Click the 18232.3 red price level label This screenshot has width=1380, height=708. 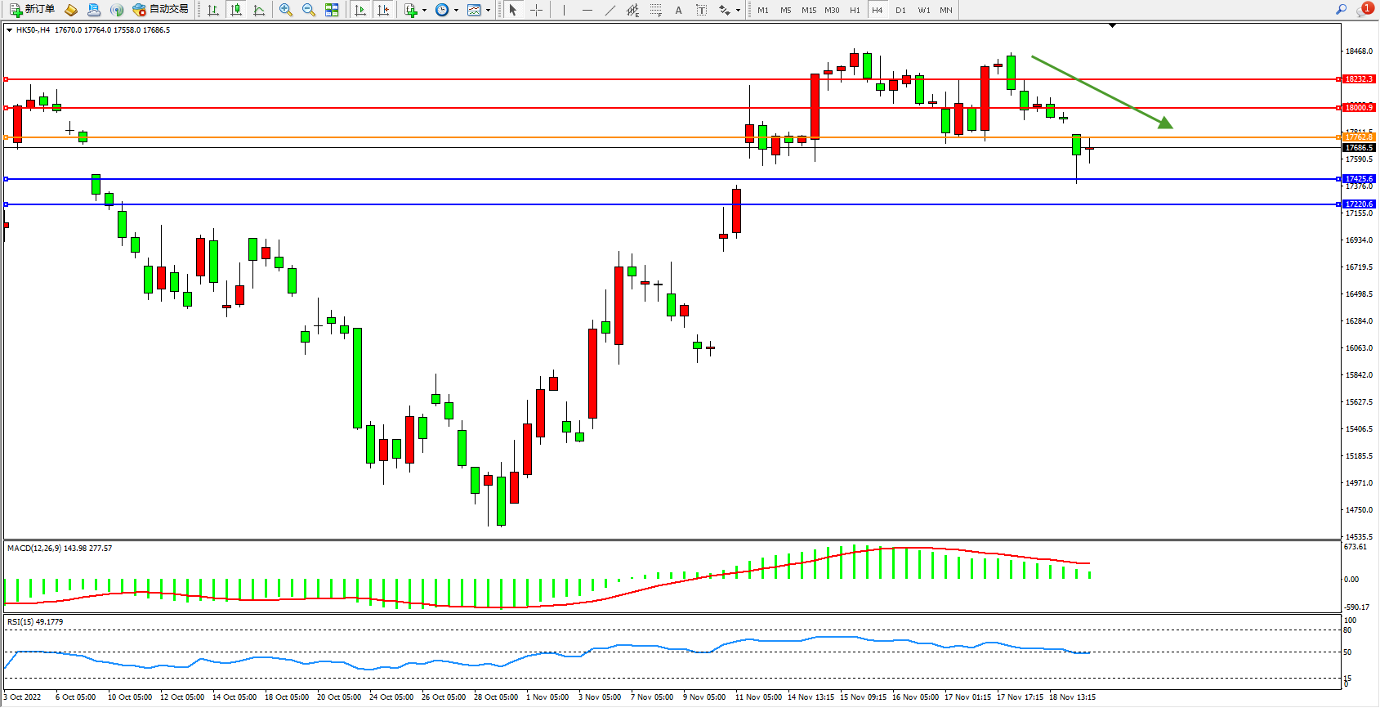[1359, 79]
